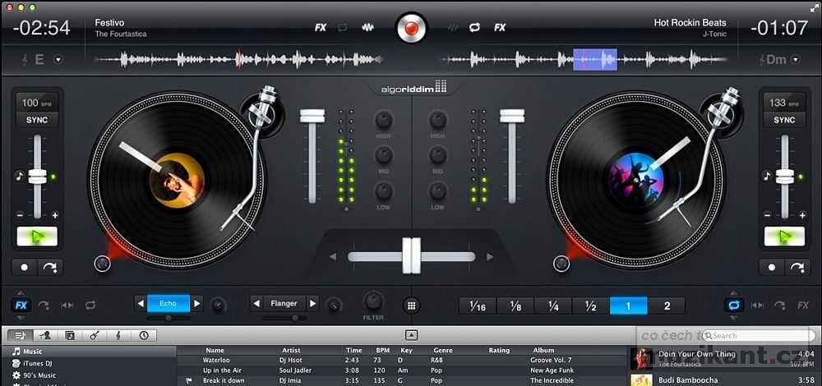Screen dimensions: 822x386
Task: Click the right turntable start/stop motor button
Action: click(x=561, y=264)
